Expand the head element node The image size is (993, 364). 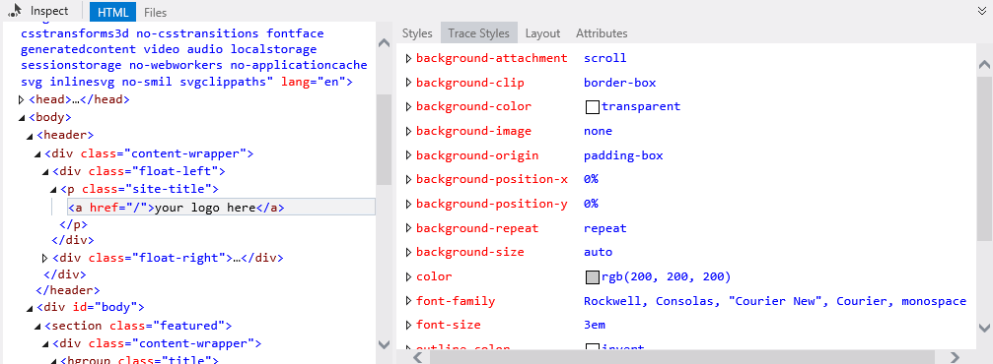click(22, 99)
